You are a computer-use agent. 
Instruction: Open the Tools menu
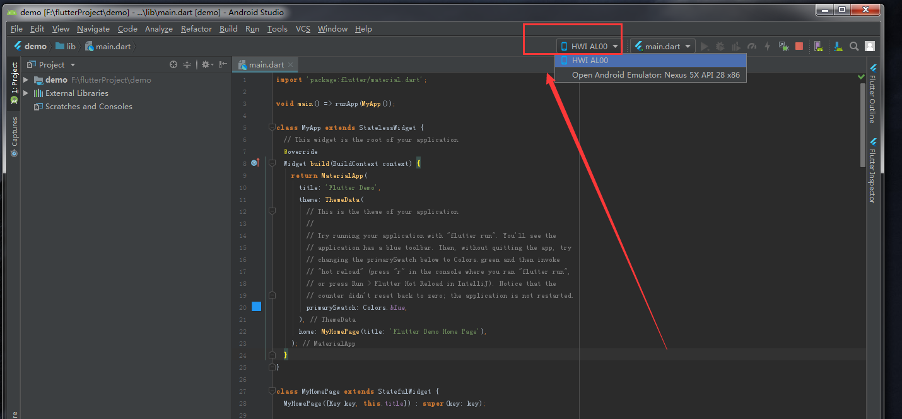(x=277, y=28)
